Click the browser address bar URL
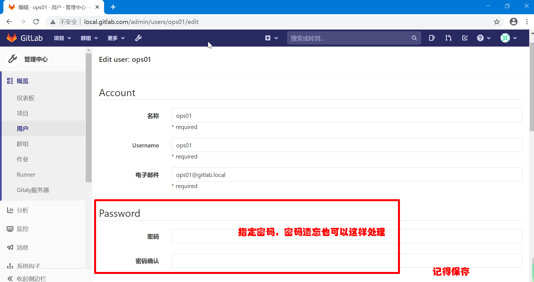 [x=141, y=22]
